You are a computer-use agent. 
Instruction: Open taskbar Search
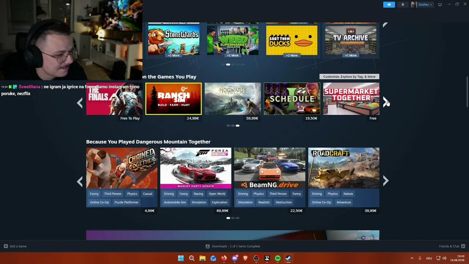pyautogui.click(x=192, y=258)
